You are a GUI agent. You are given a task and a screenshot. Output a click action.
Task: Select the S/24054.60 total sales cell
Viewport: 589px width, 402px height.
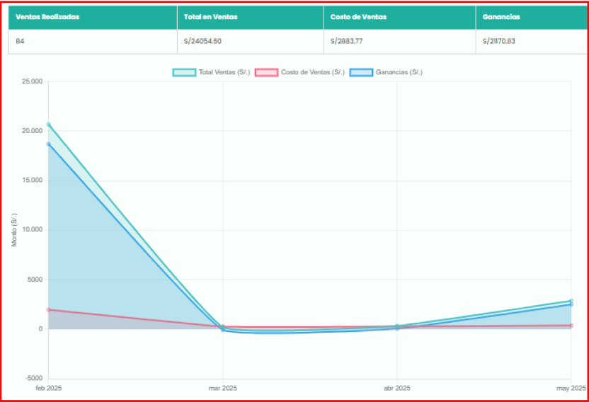click(202, 41)
